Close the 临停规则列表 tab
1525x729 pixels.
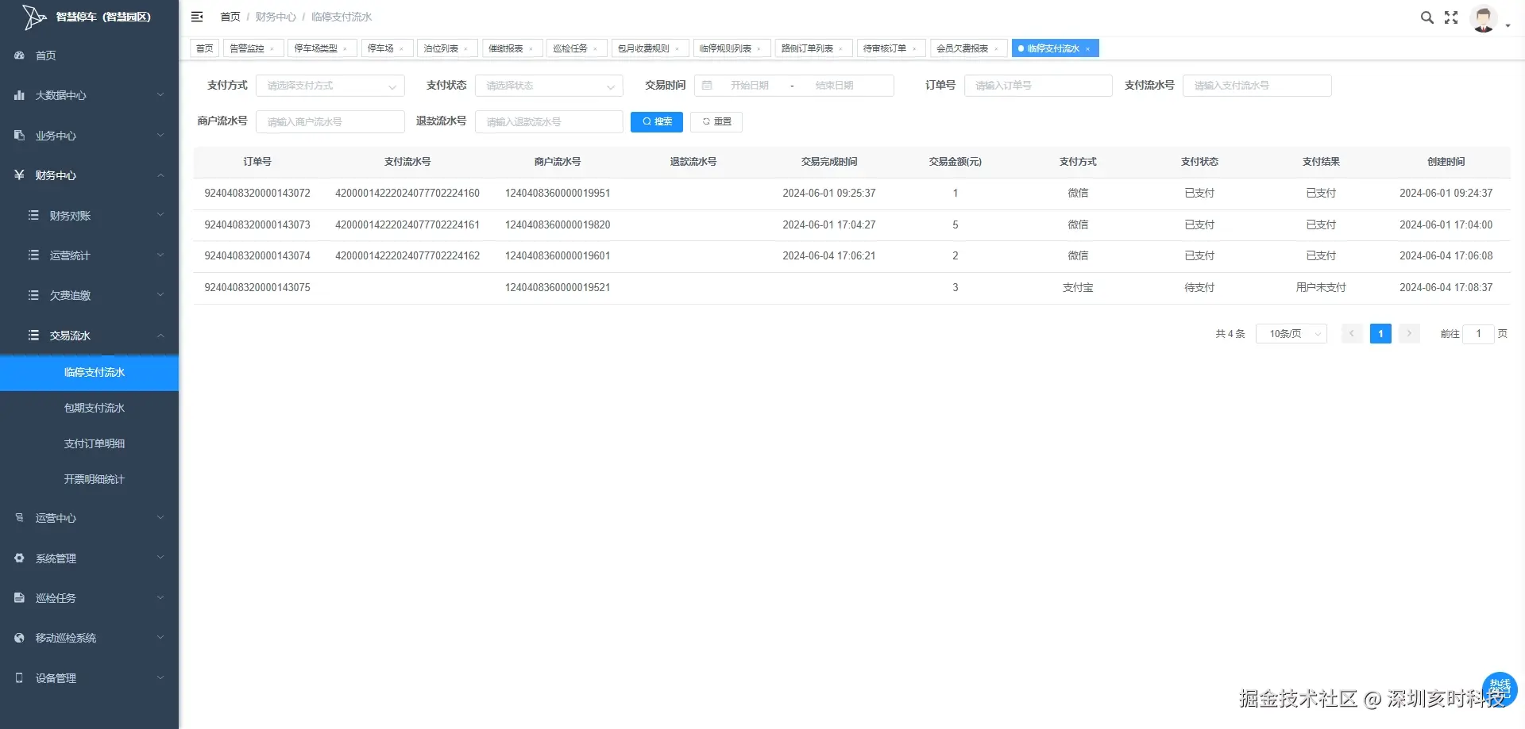(759, 49)
